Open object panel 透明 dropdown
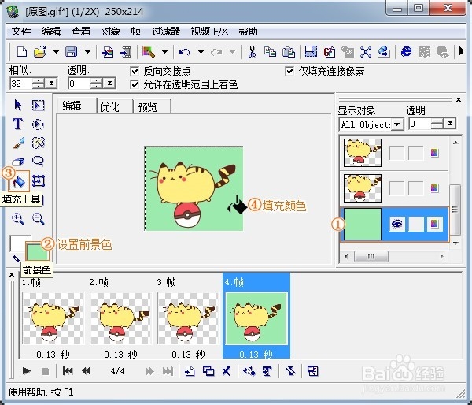Image resolution: width=472 pixels, height=405 pixels. [x=450, y=124]
